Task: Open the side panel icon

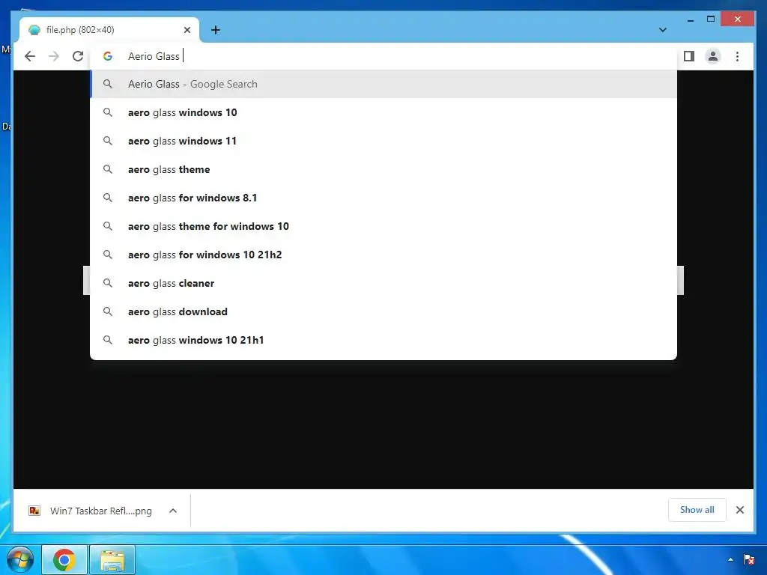Action: 689,56
